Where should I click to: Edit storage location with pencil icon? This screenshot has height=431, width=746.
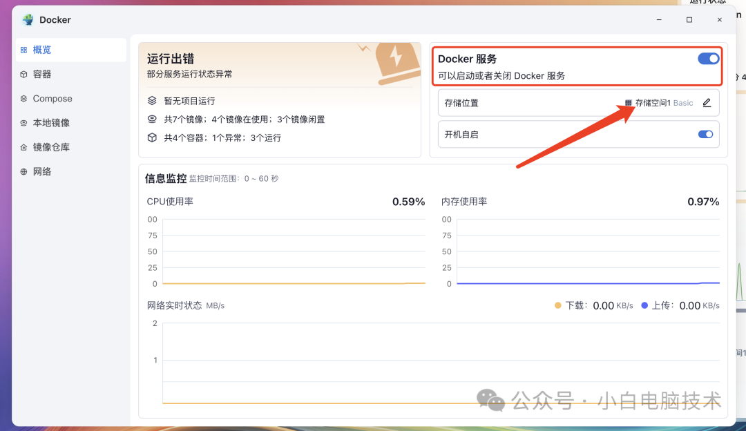pos(707,103)
